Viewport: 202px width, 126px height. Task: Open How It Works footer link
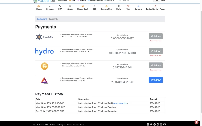[38, 125]
